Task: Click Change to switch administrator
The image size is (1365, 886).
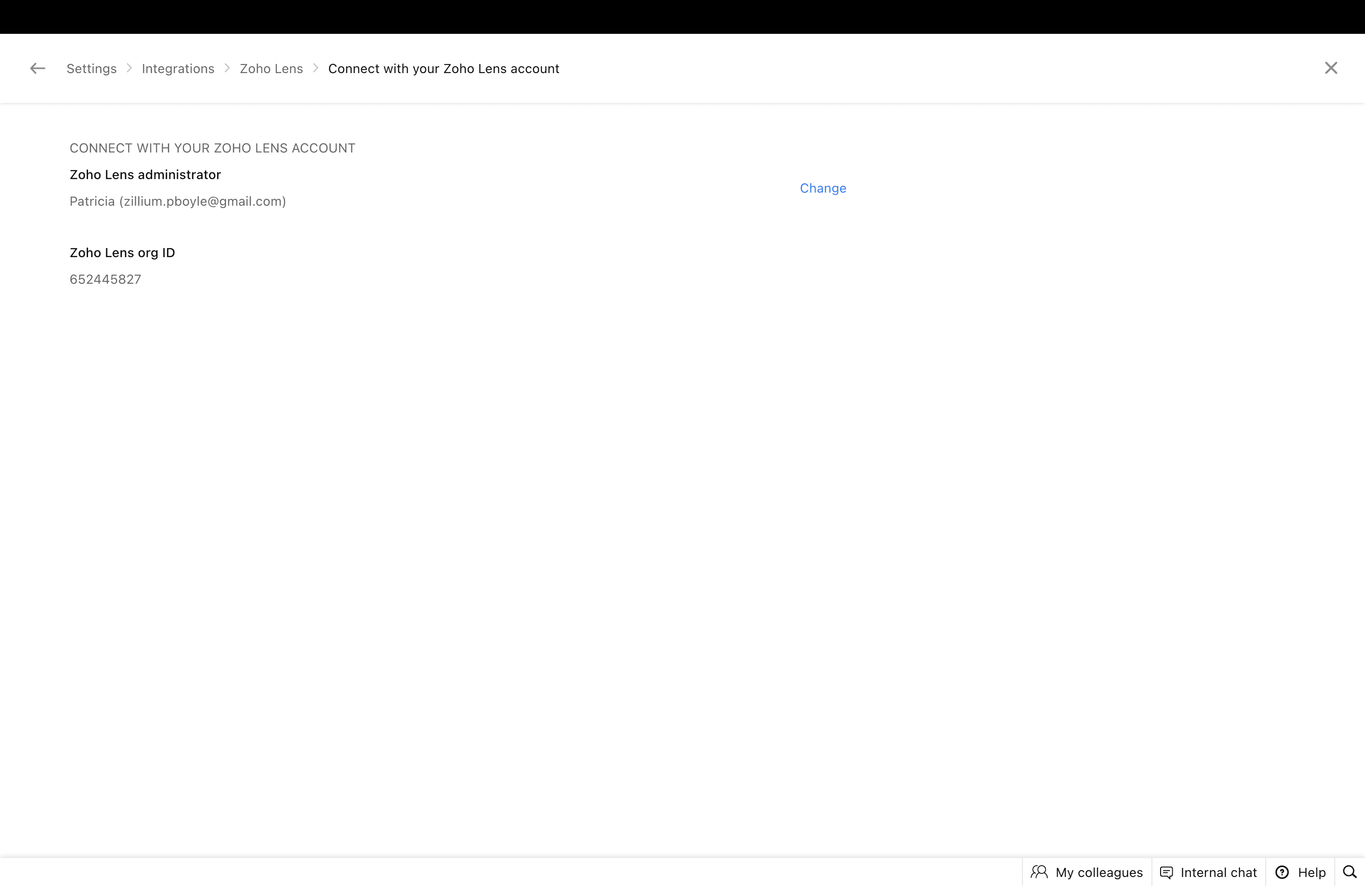Action: click(823, 188)
